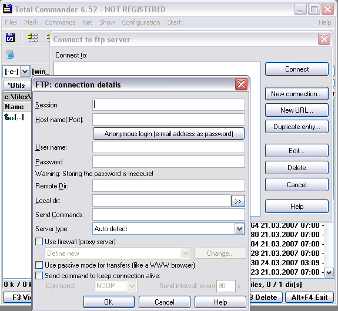Click Delete in Connect to ftp server
Screen dimensions: 338x311
pos(297,167)
